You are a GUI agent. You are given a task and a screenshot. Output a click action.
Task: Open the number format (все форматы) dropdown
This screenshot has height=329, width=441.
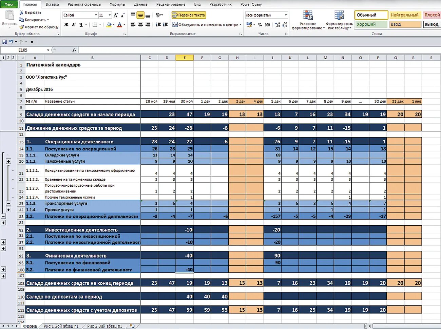tap(286, 15)
